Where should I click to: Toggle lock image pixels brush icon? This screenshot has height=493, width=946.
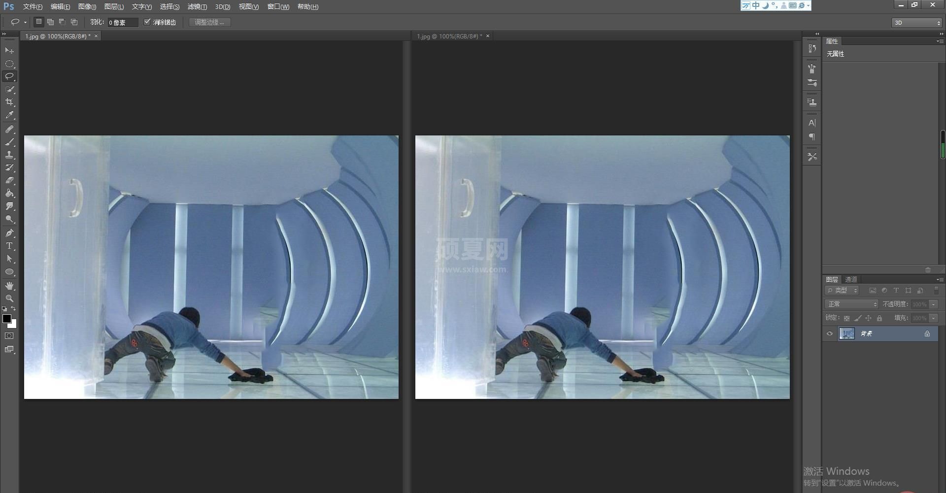[858, 318]
